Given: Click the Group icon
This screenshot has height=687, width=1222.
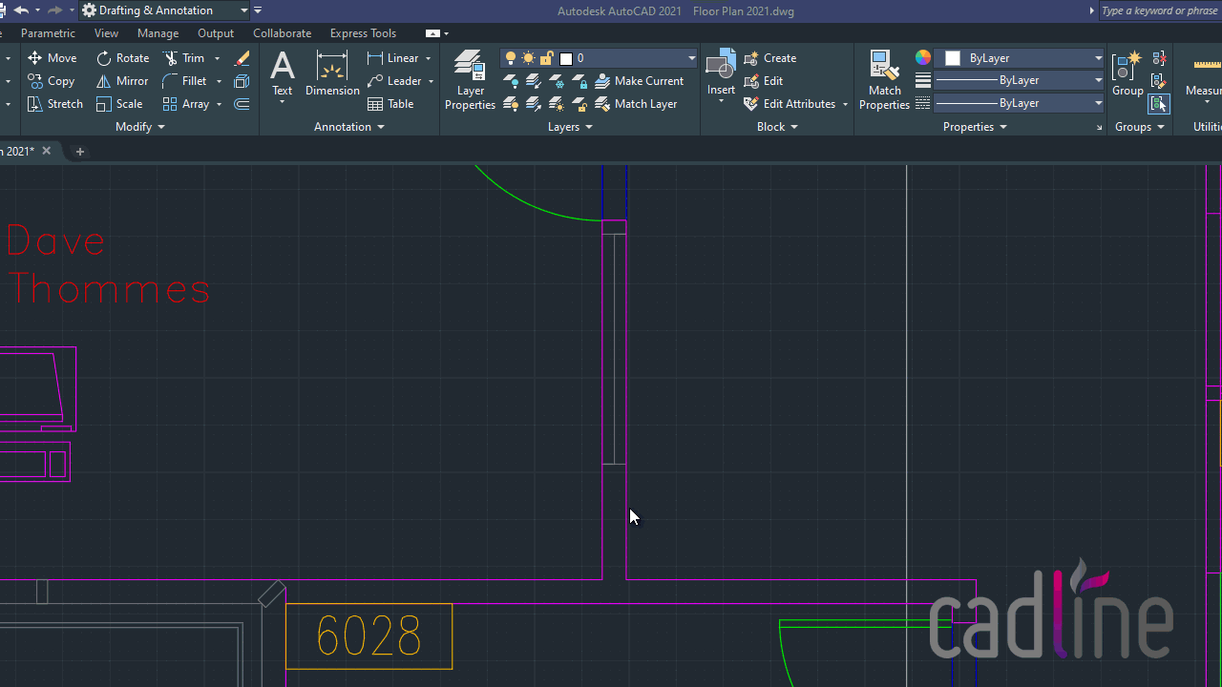Looking at the screenshot, I should (1127, 74).
